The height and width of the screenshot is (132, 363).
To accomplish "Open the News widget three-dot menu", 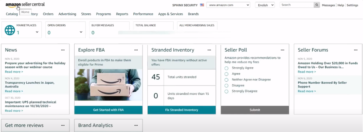I will tap(63, 50).
